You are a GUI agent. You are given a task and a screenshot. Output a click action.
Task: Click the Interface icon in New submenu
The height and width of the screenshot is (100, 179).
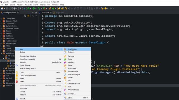pos(65,62)
